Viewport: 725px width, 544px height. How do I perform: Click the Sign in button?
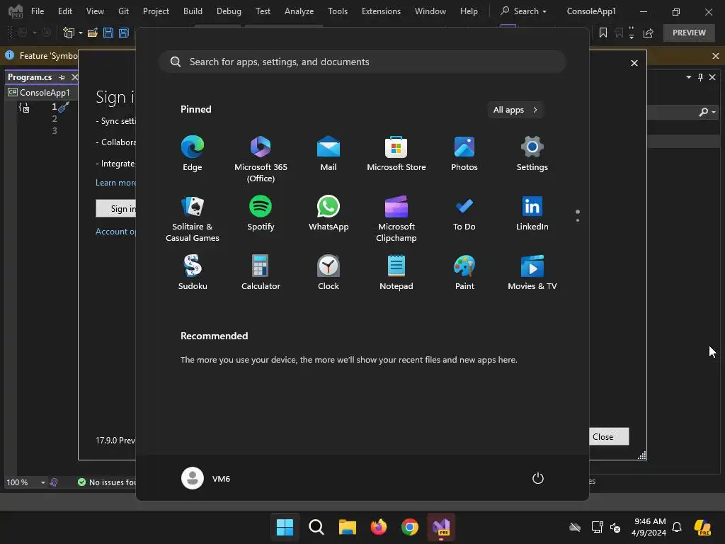[x=116, y=209]
